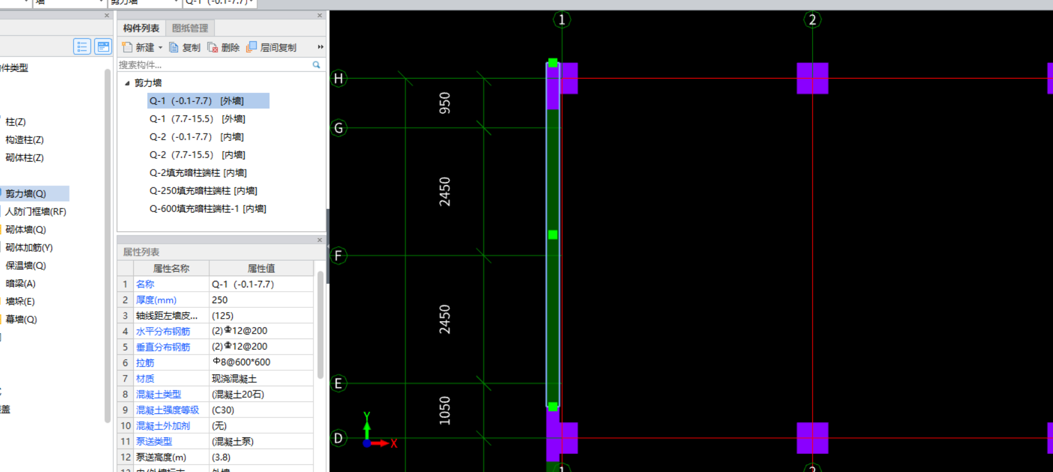Show more toolbar options double-arrow
This screenshot has width=1053, height=472.
coord(321,47)
